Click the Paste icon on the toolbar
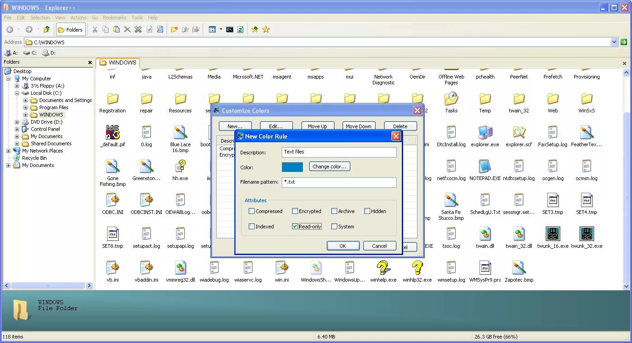Screen dimensions: 632x343 [116, 29]
